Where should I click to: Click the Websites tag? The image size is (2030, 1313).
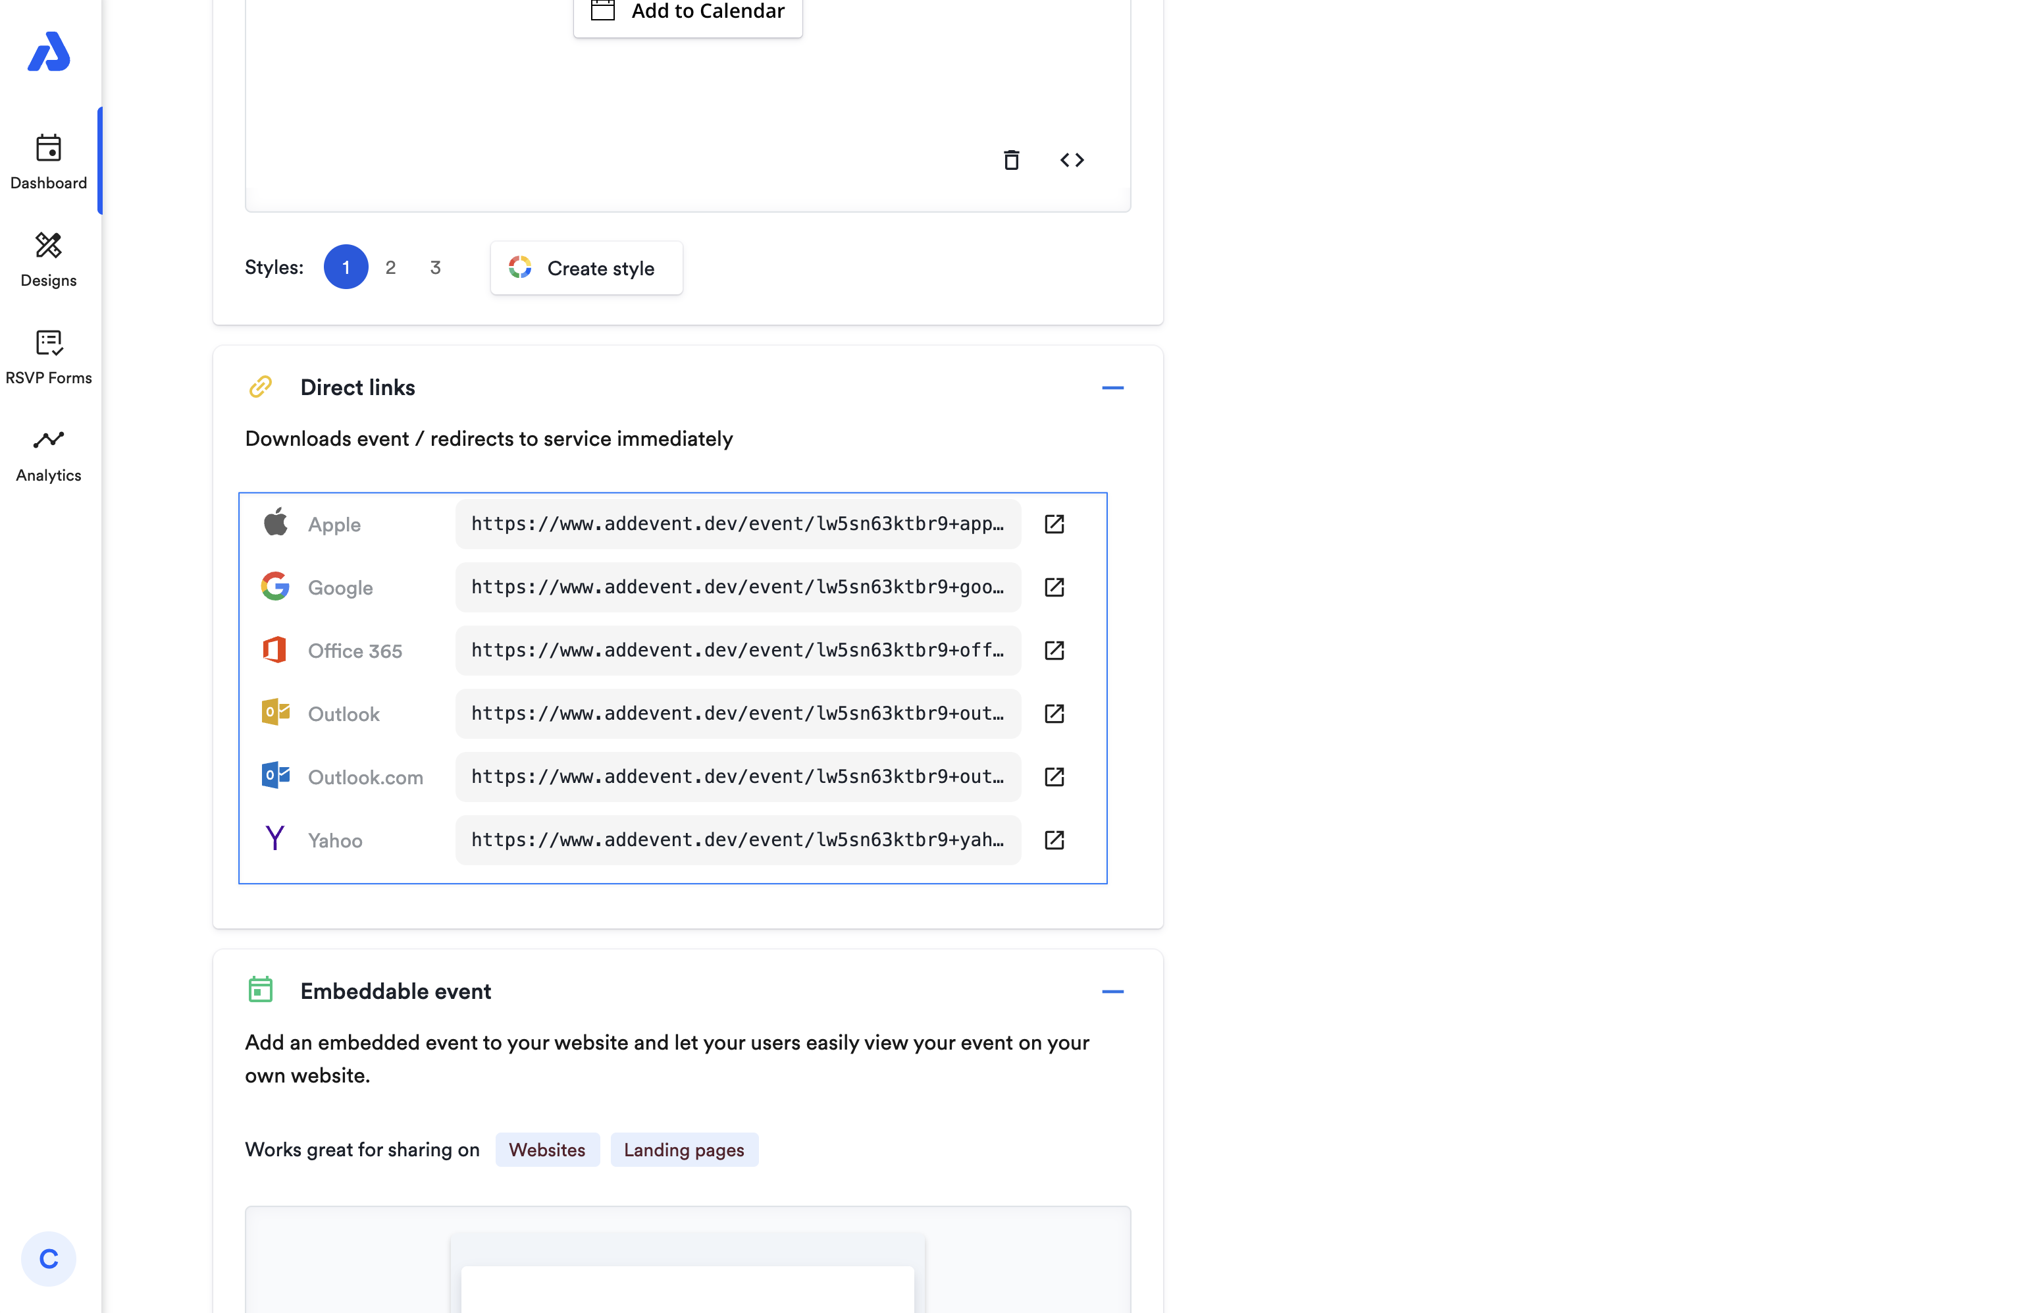coord(546,1150)
